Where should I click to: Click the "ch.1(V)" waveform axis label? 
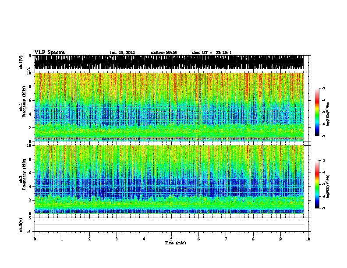point(21,62)
